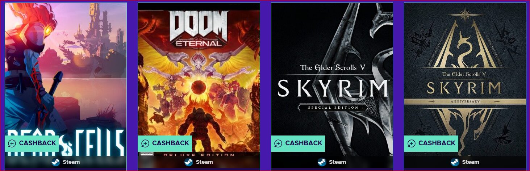Click the Steam text label below Dead Cells
Viewport: 530px width, 171px height.
[71, 162]
